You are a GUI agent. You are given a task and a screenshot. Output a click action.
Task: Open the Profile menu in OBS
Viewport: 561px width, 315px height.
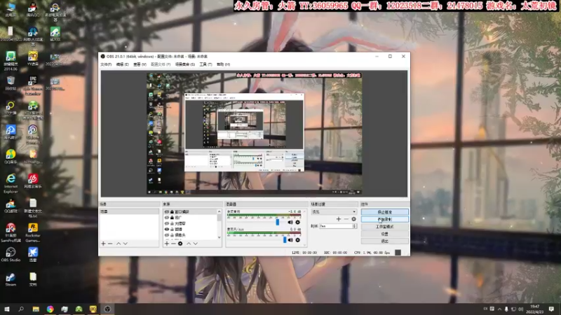(161, 64)
